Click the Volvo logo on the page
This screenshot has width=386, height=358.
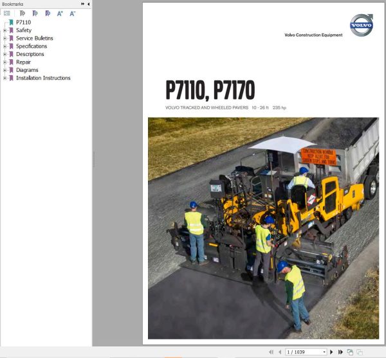point(362,25)
